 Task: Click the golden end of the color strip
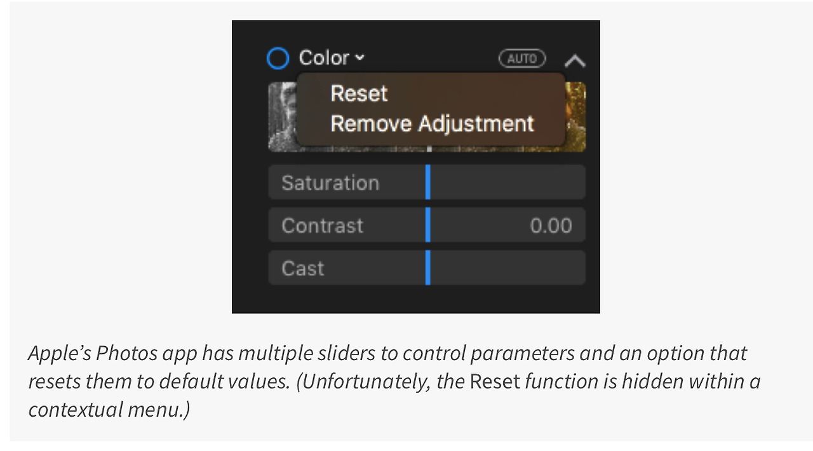575,117
